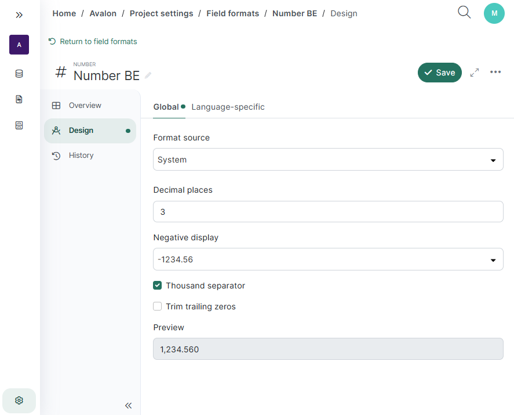Toggle fullscreen expand arrows icon

475,73
